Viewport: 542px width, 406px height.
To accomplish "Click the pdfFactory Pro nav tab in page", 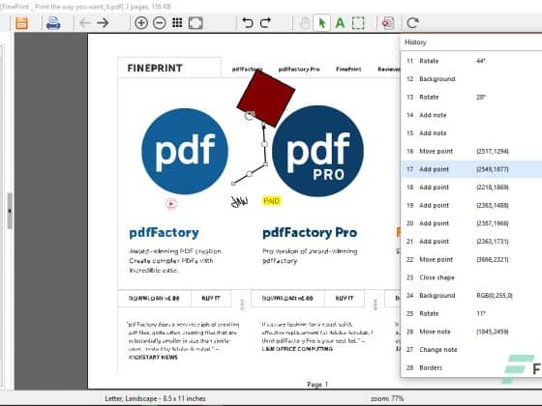I will pyautogui.click(x=299, y=69).
